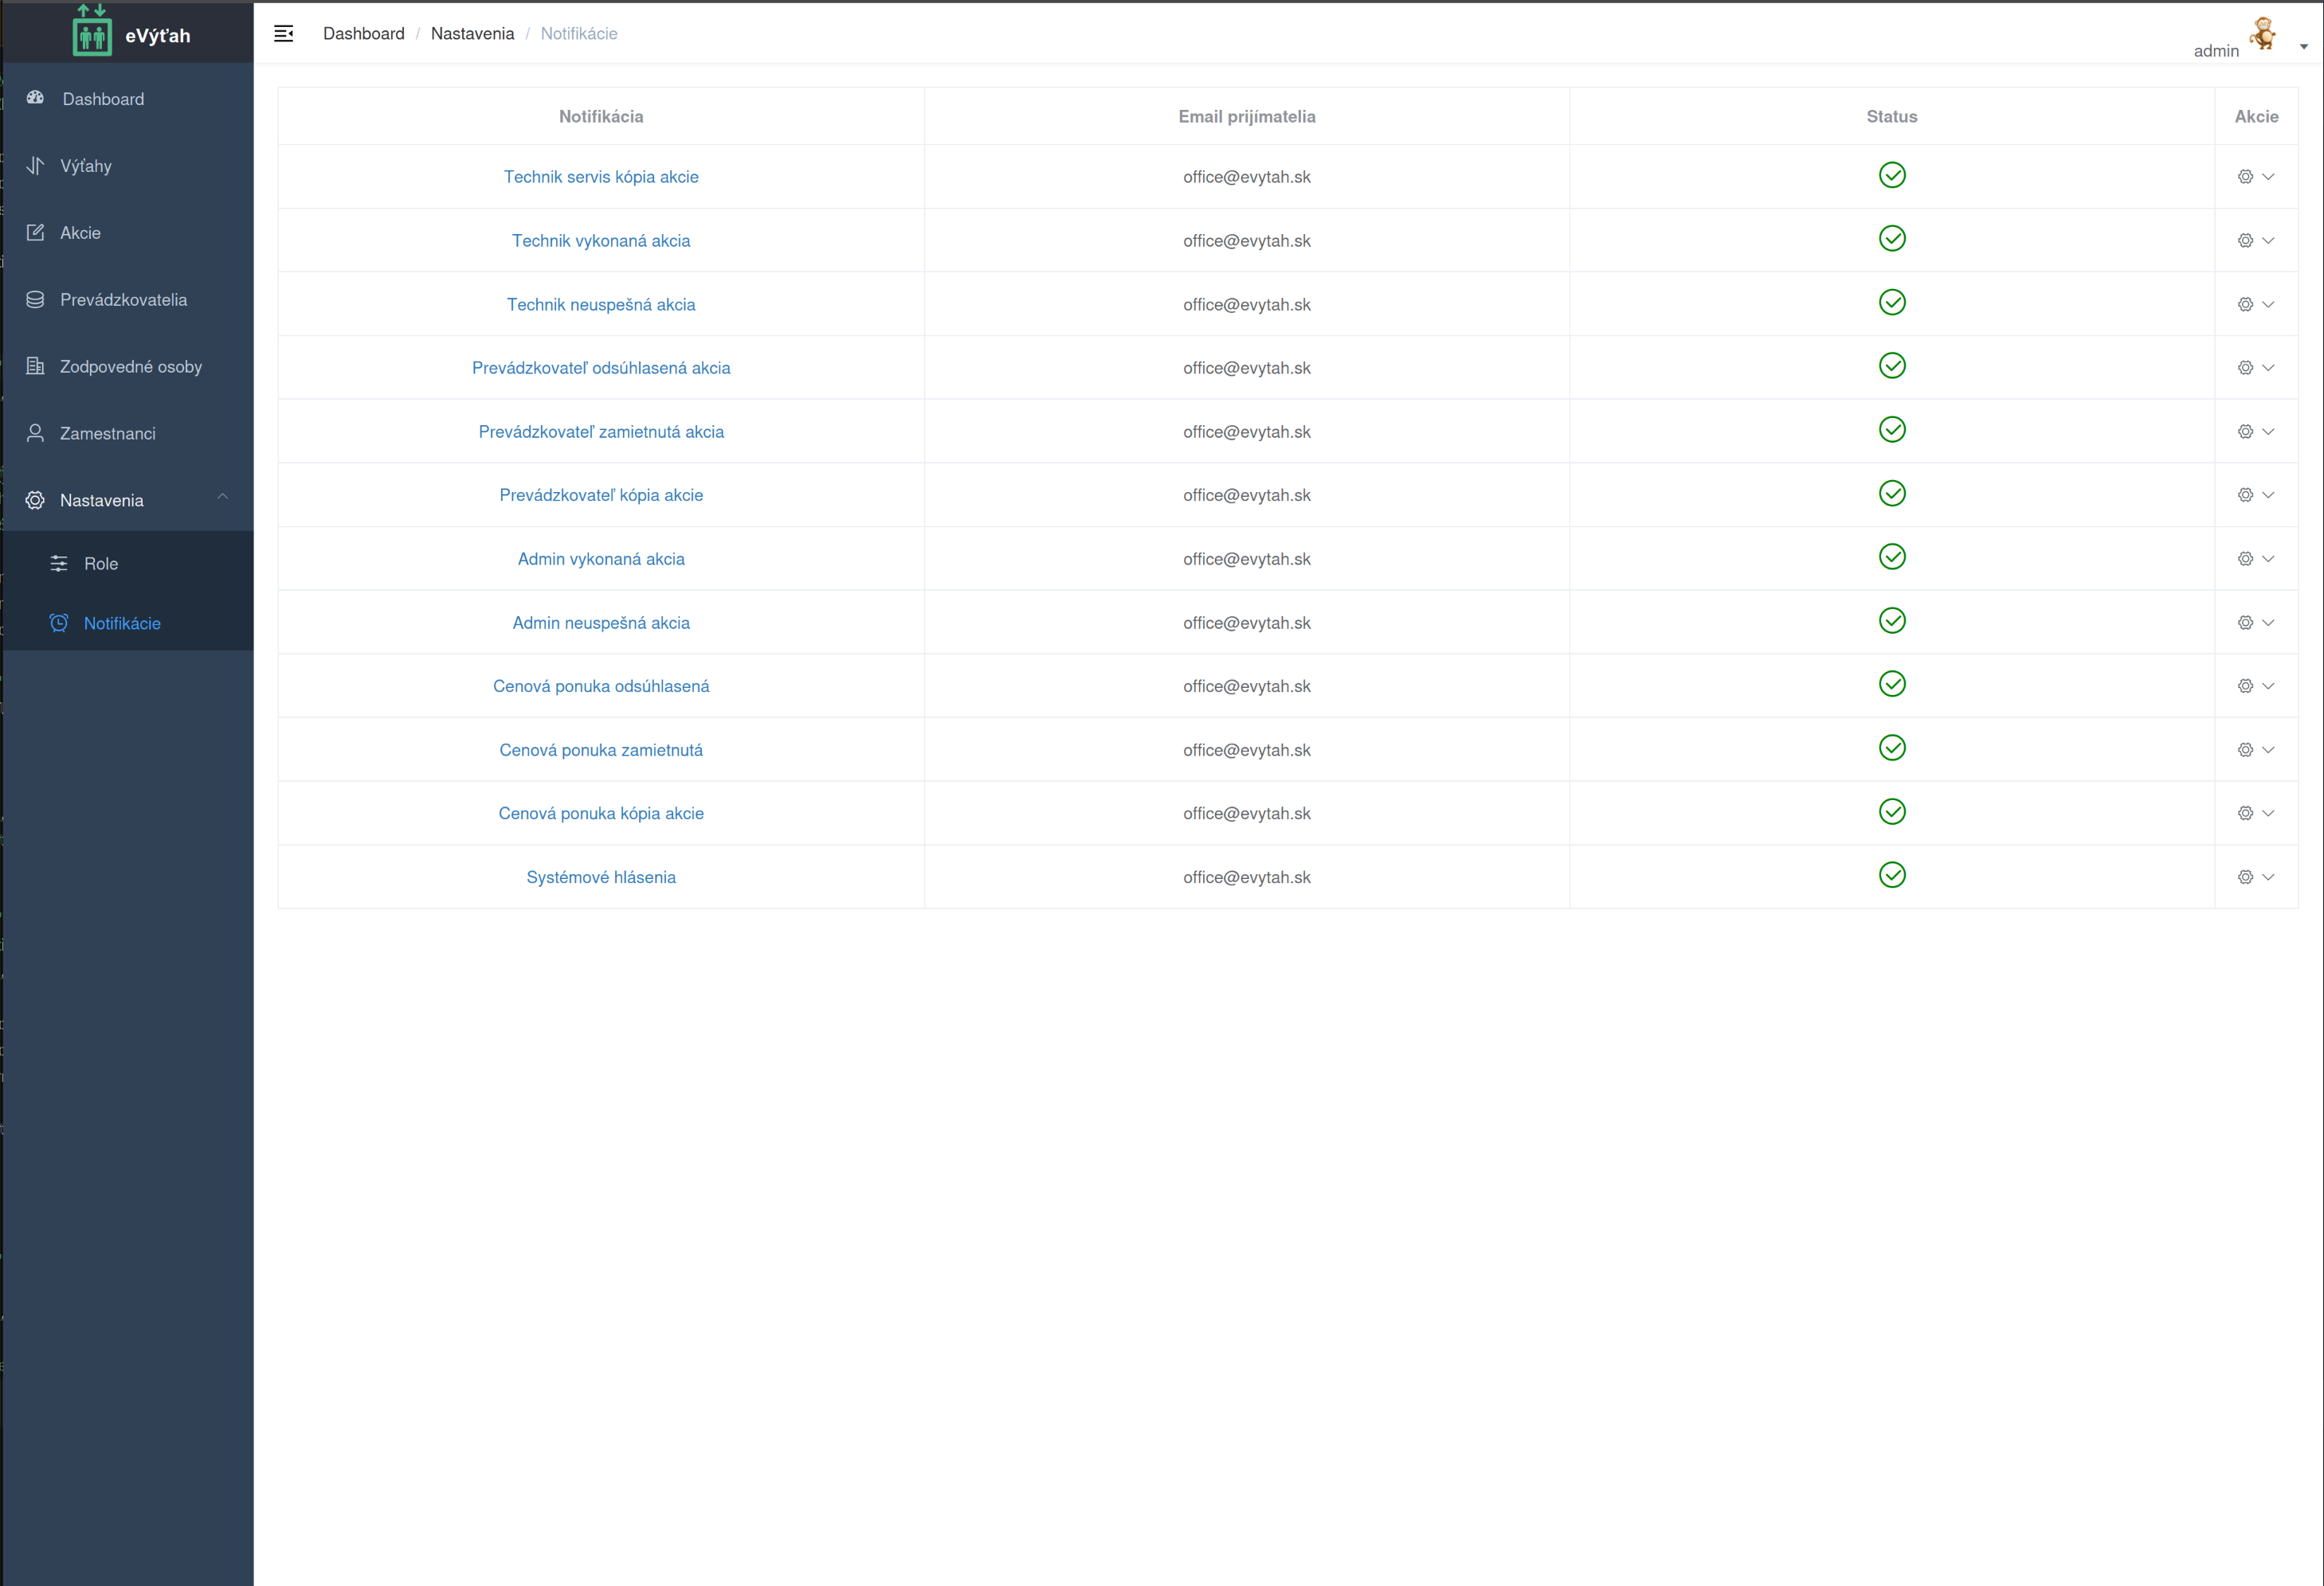Toggle status check for Technik servis kópia akcie
This screenshot has height=1586, width=2324.
pos(1891,175)
